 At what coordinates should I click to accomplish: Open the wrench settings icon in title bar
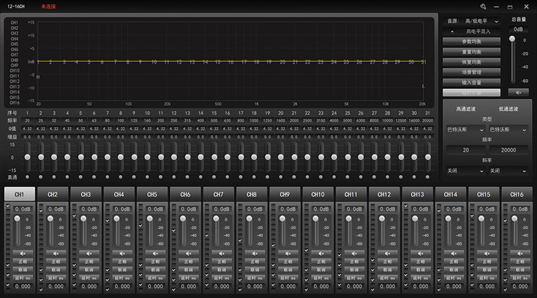pos(483,7)
